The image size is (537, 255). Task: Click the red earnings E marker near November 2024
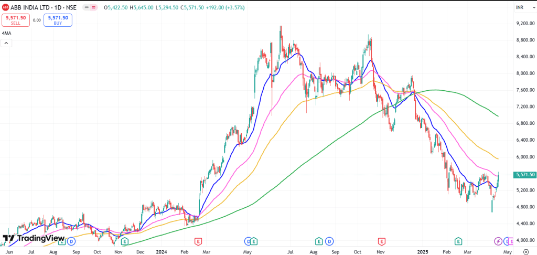tap(381, 241)
